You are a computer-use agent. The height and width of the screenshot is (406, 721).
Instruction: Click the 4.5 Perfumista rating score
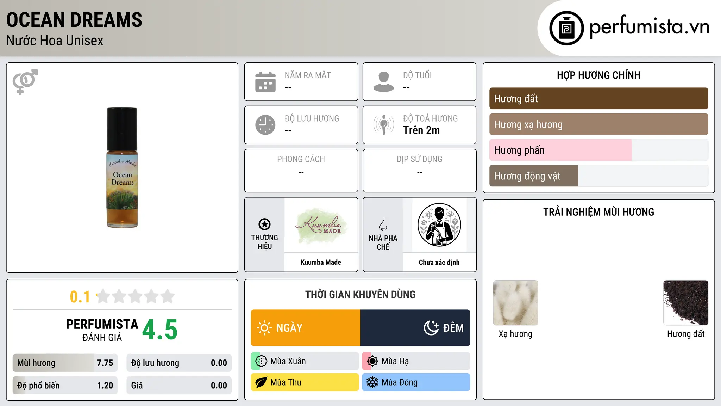click(160, 330)
